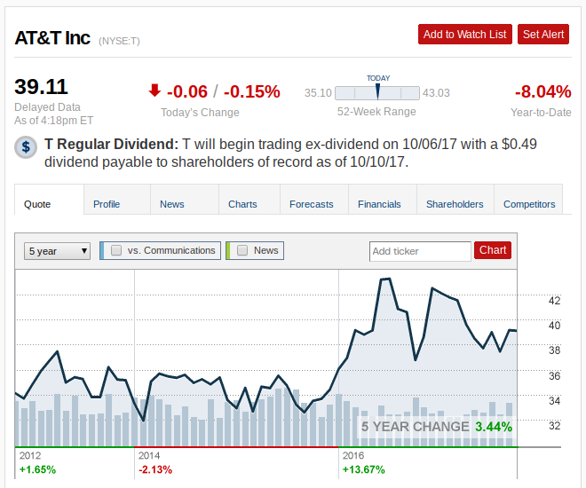Click the 42 price axis label
The height and width of the screenshot is (488, 586).
tap(554, 301)
